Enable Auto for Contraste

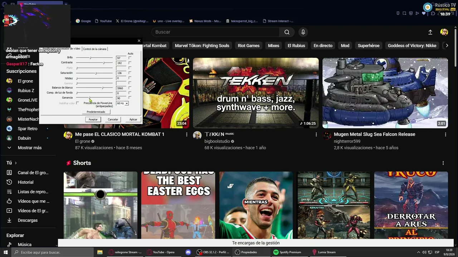click(130, 63)
